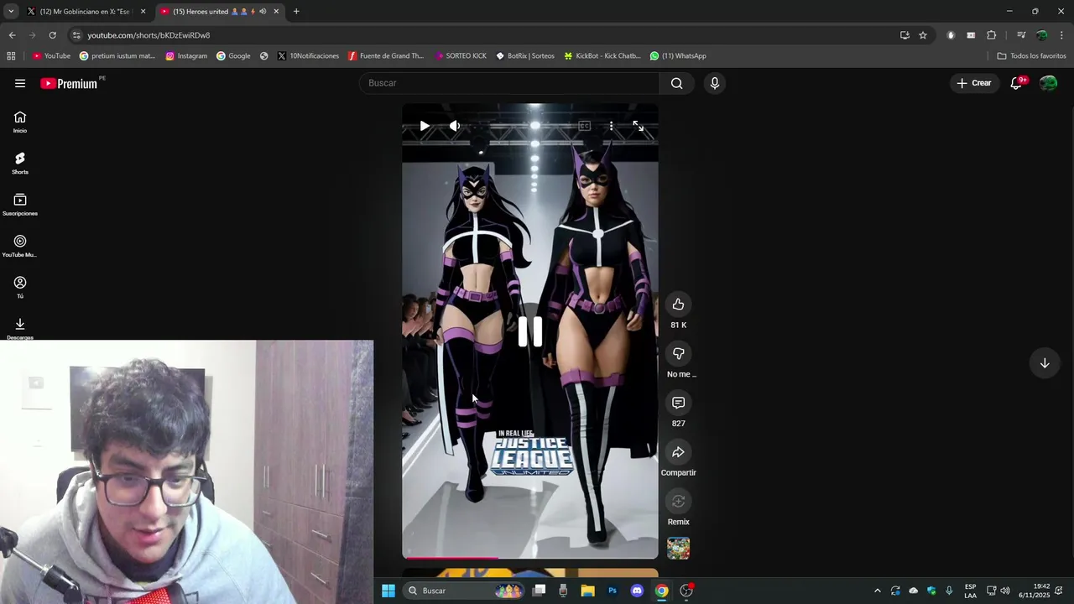Open Photoshop from taskbar

[613, 591]
